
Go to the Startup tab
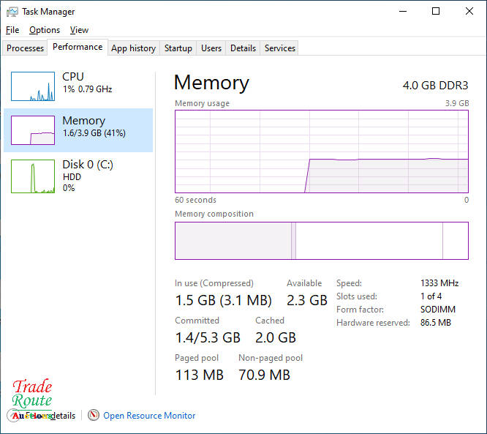point(178,48)
